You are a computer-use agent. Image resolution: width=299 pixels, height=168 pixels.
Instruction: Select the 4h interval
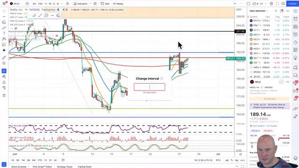pos(50,4)
